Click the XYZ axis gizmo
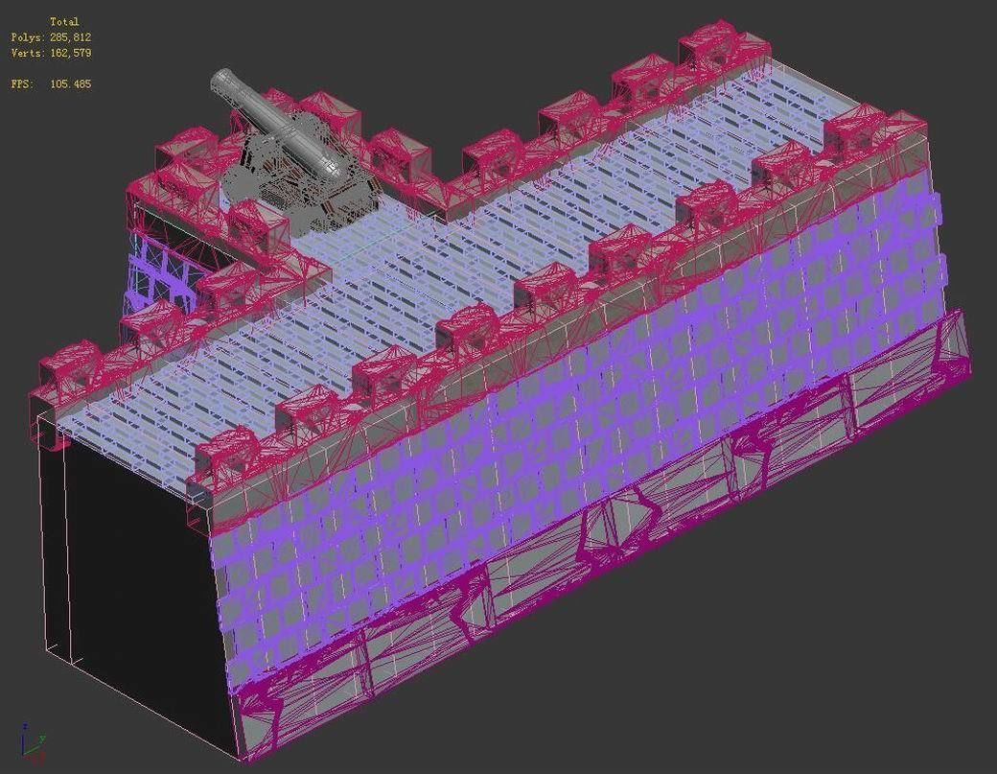Viewport: 997px width, 774px height. tap(33, 742)
